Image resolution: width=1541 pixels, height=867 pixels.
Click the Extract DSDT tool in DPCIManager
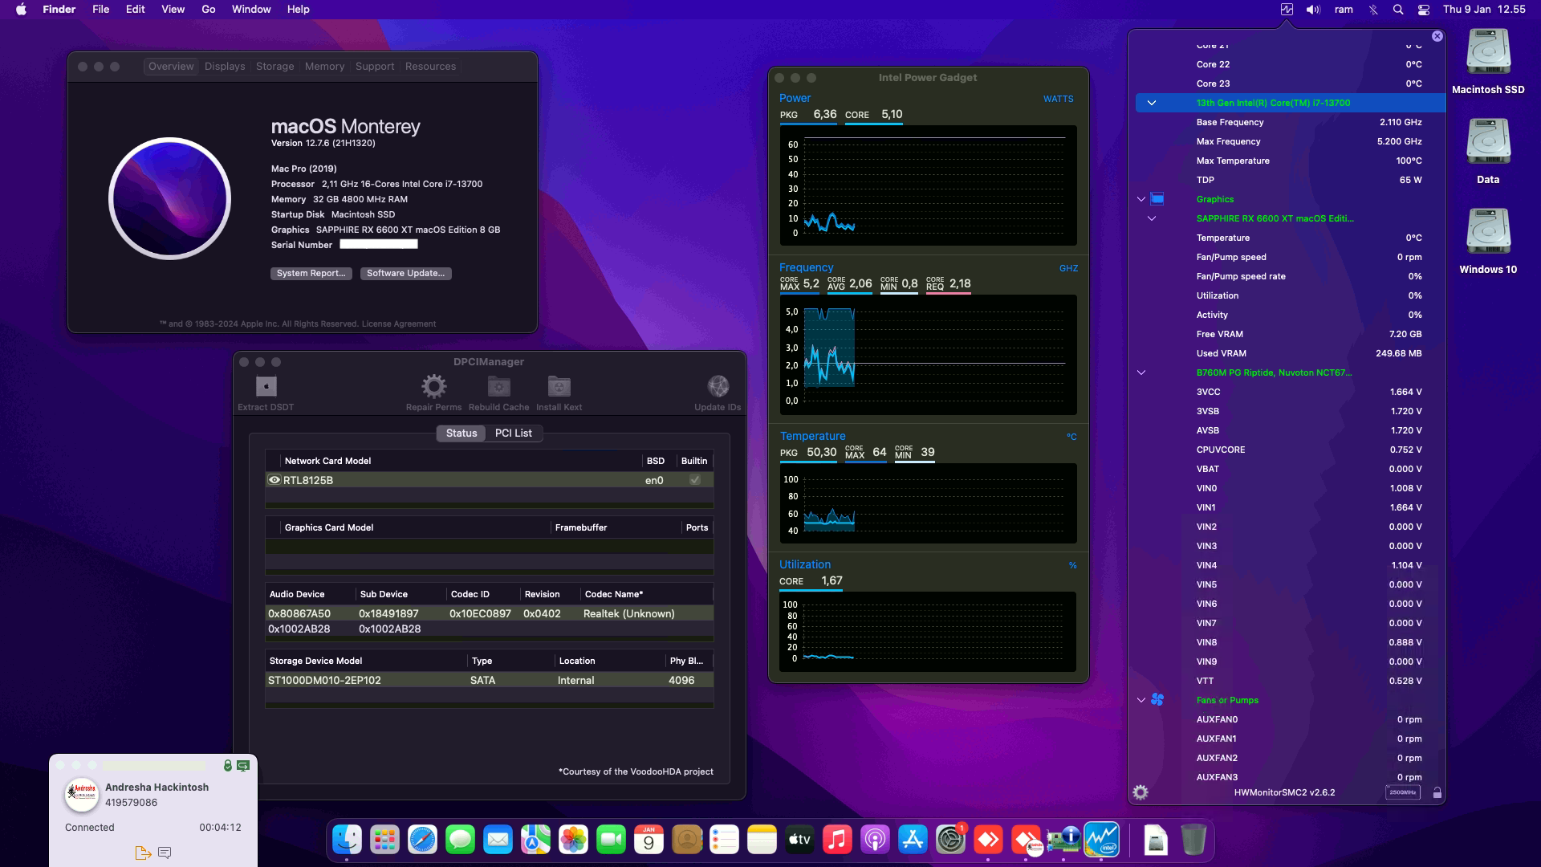coord(265,391)
